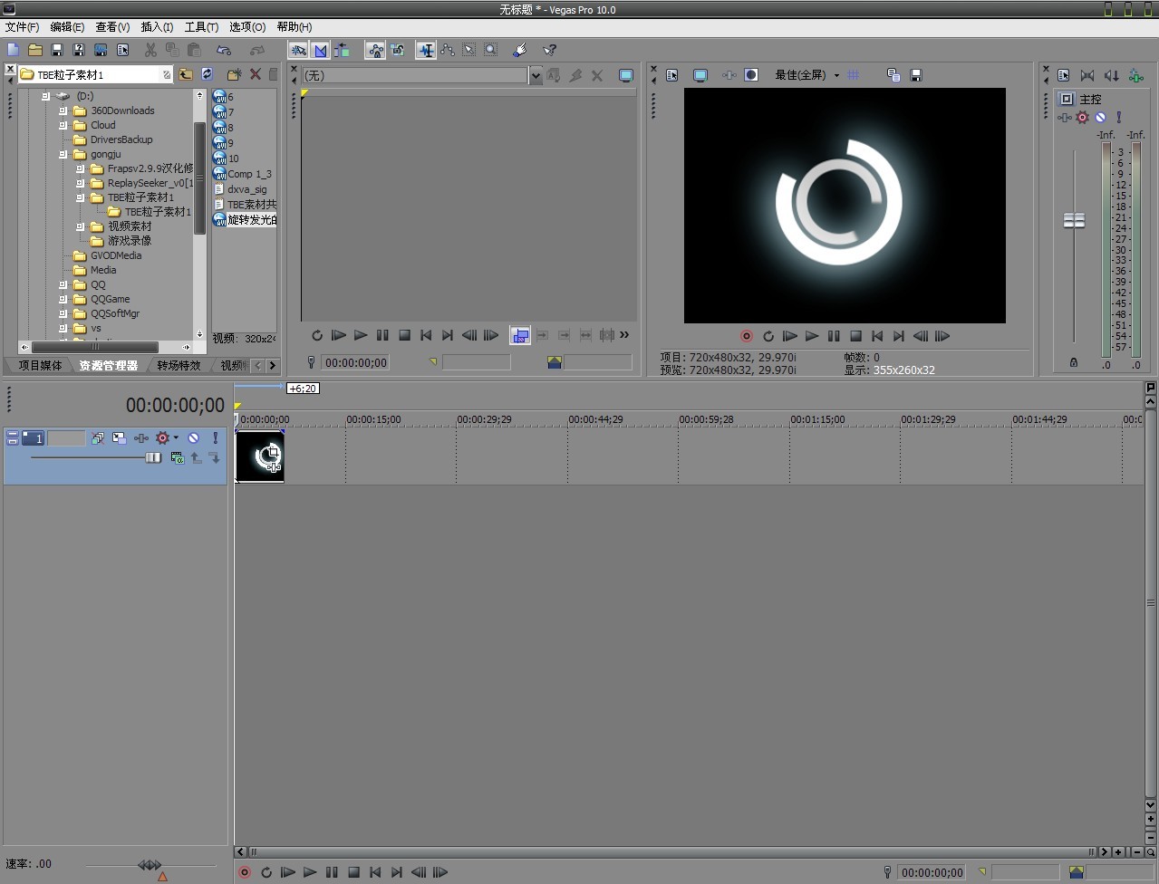
Task: Switch to the 转场特效 tab
Action: point(179,365)
